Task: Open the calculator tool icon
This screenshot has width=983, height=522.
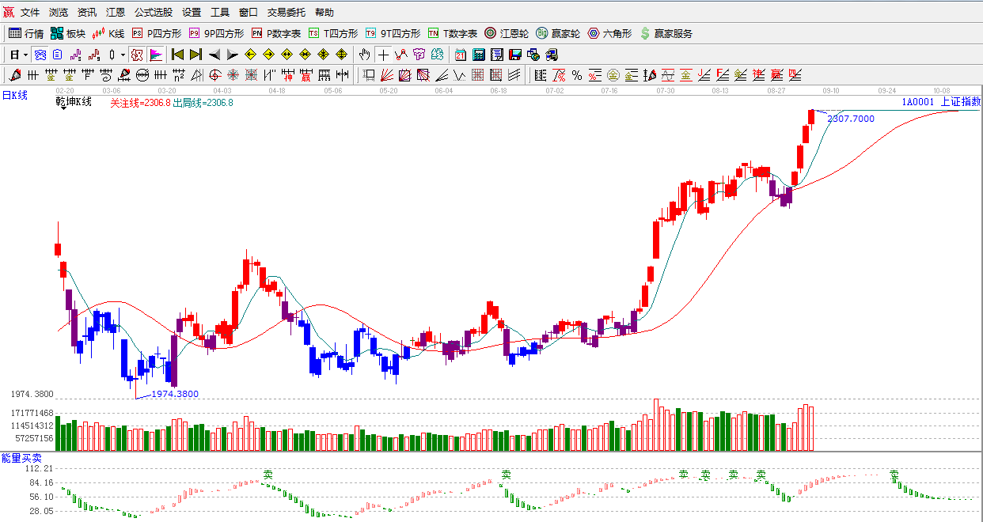Action: point(479,55)
